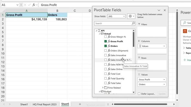Open the Show fields (All) dropdown
Screen dimensions: 191x107
click(x=116, y=16)
